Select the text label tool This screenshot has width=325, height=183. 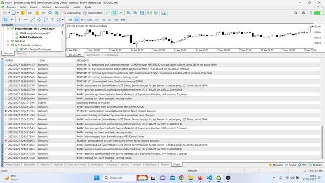point(52,20)
